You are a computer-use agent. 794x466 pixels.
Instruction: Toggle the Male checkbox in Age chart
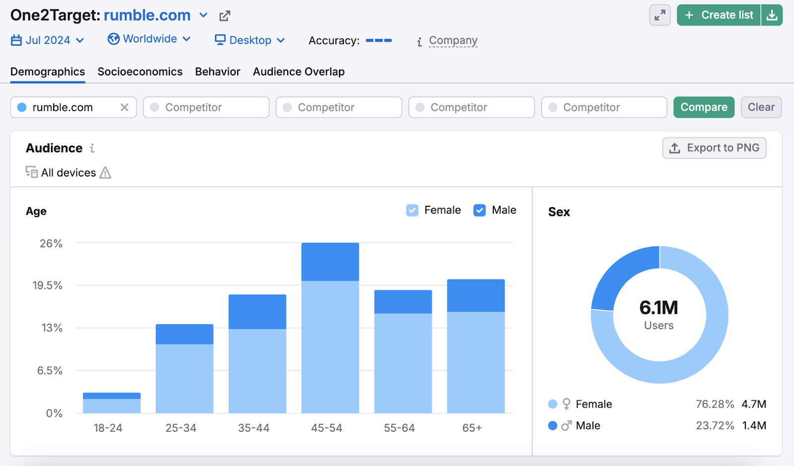click(x=480, y=211)
